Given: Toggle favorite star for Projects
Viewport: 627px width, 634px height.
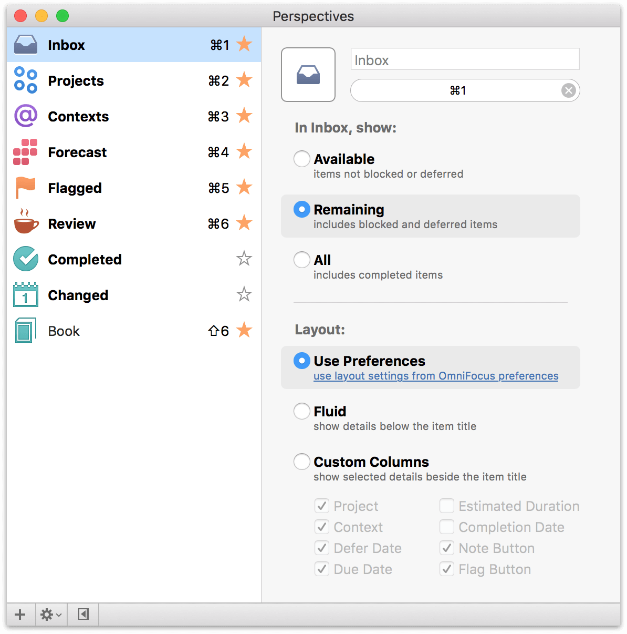Looking at the screenshot, I should click(244, 80).
